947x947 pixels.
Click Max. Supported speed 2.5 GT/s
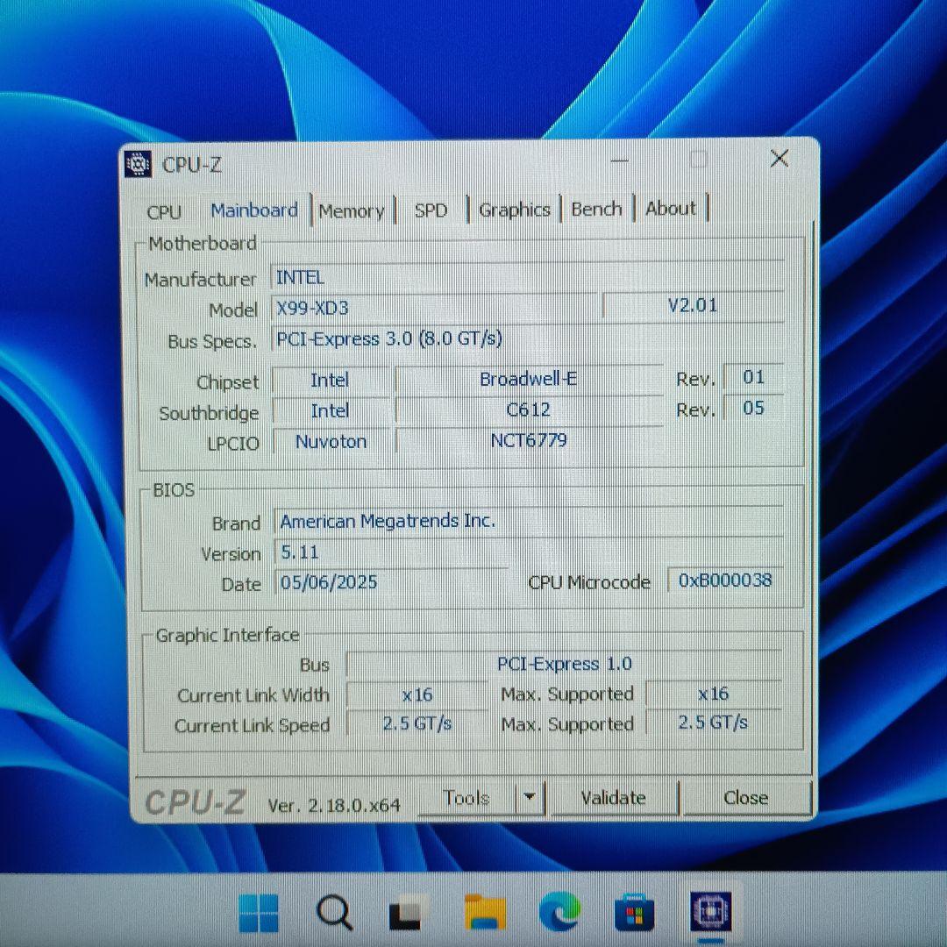pos(713,722)
